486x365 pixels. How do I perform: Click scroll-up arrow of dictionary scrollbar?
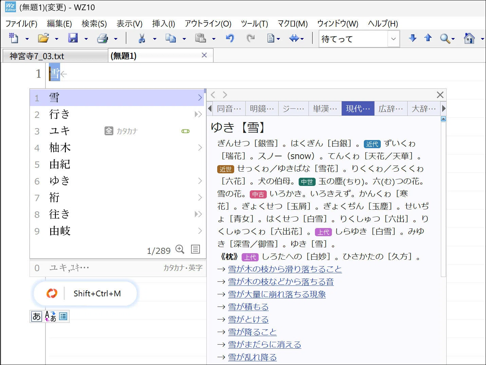443,119
